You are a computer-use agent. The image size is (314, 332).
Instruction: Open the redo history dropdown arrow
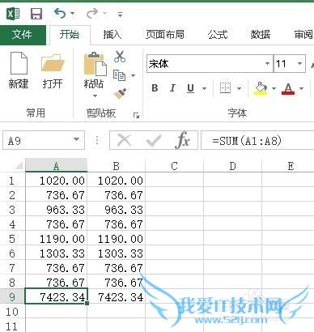[x=105, y=13]
